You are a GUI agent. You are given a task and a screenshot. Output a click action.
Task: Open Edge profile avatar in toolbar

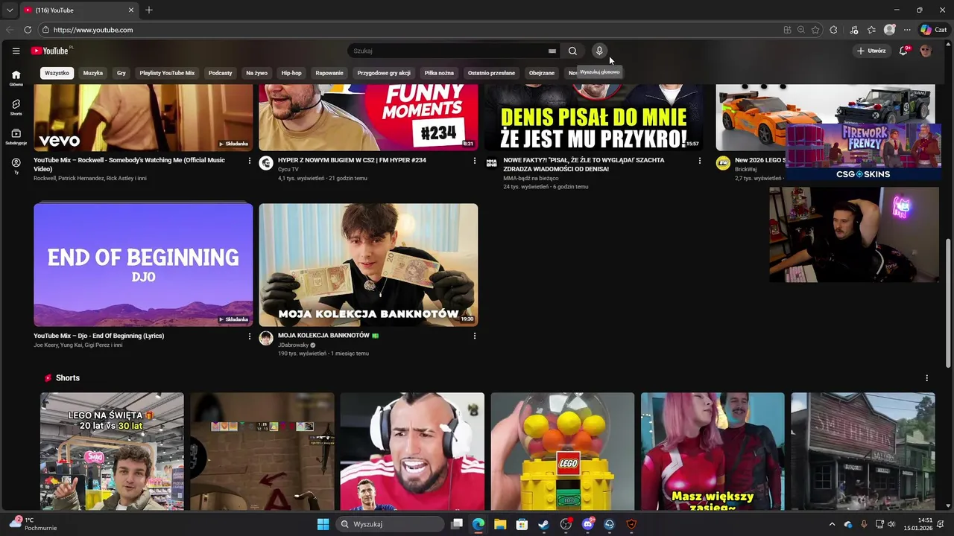click(x=889, y=30)
